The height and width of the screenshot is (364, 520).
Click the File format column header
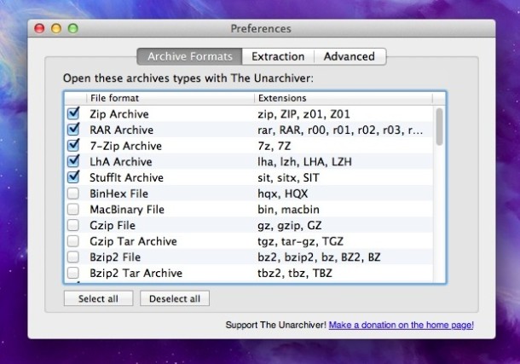click(170, 98)
